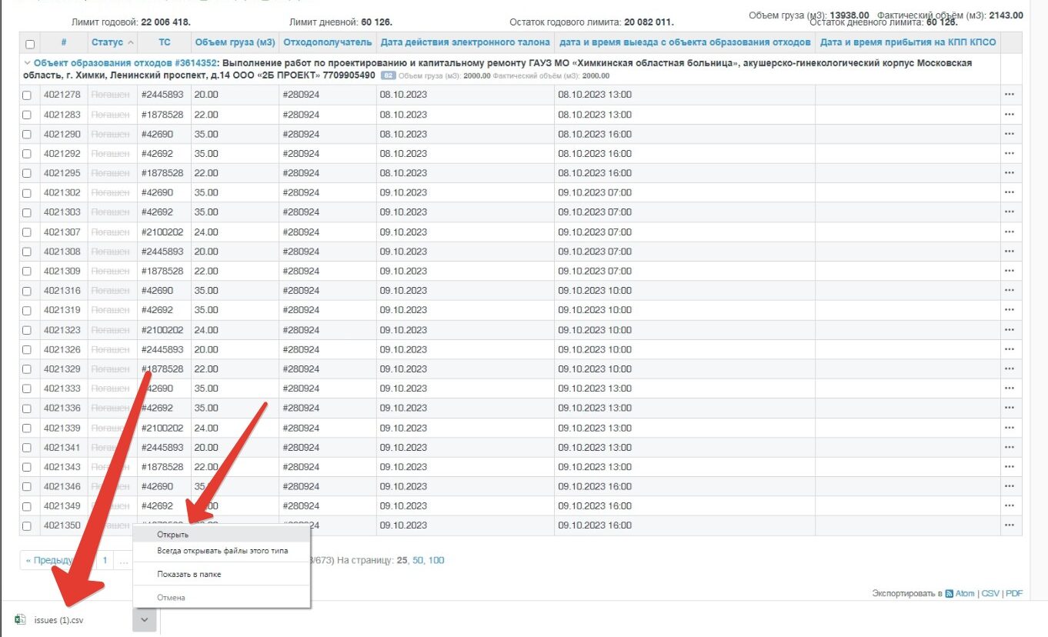Open the ellipsis menu for ticket 4021290
Screen dimensions: 1048x637
(x=1010, y=134)
